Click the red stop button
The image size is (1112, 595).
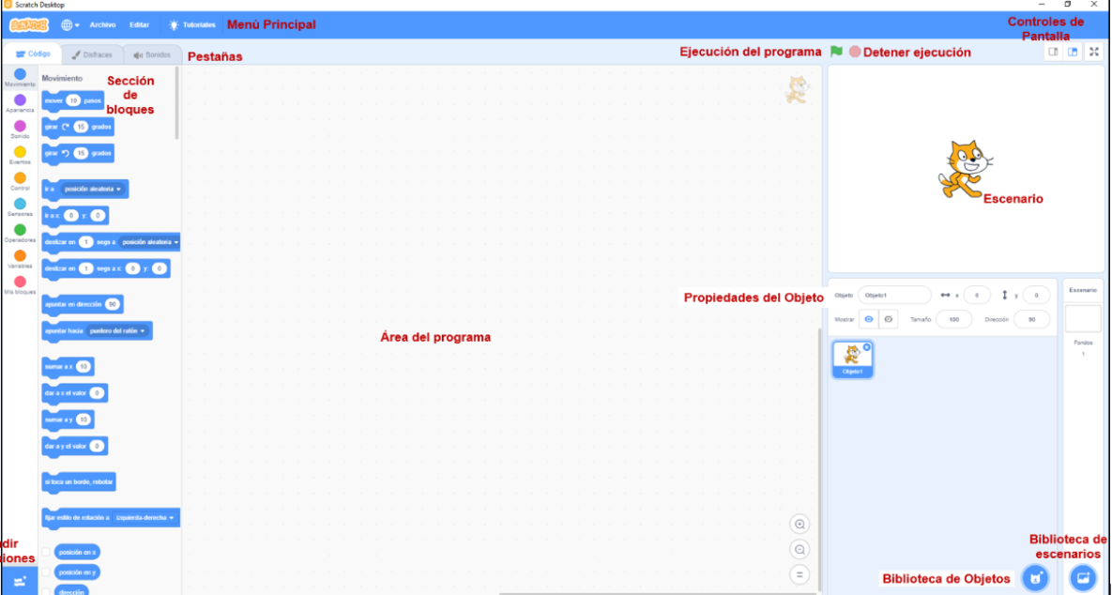point(855,52)
